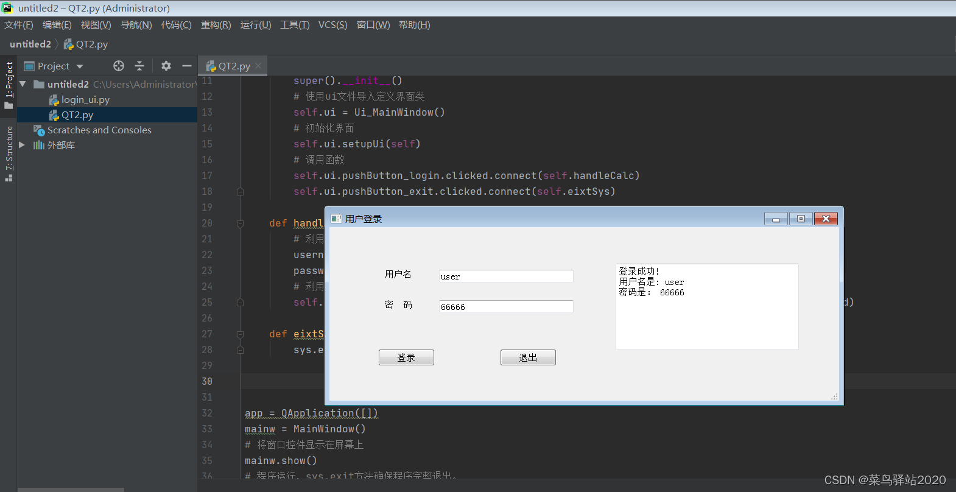Viewport: 956px width, 492px height.
Task: Click QT2.py breadcrumb in navigation bar
Action: pos(86,44)
